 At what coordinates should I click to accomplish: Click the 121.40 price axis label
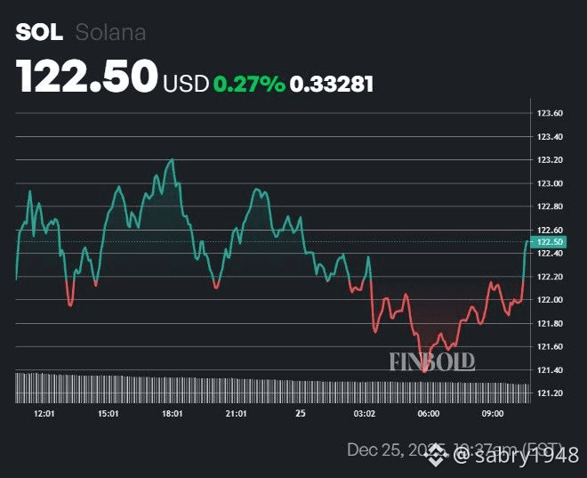pos(550,370)
